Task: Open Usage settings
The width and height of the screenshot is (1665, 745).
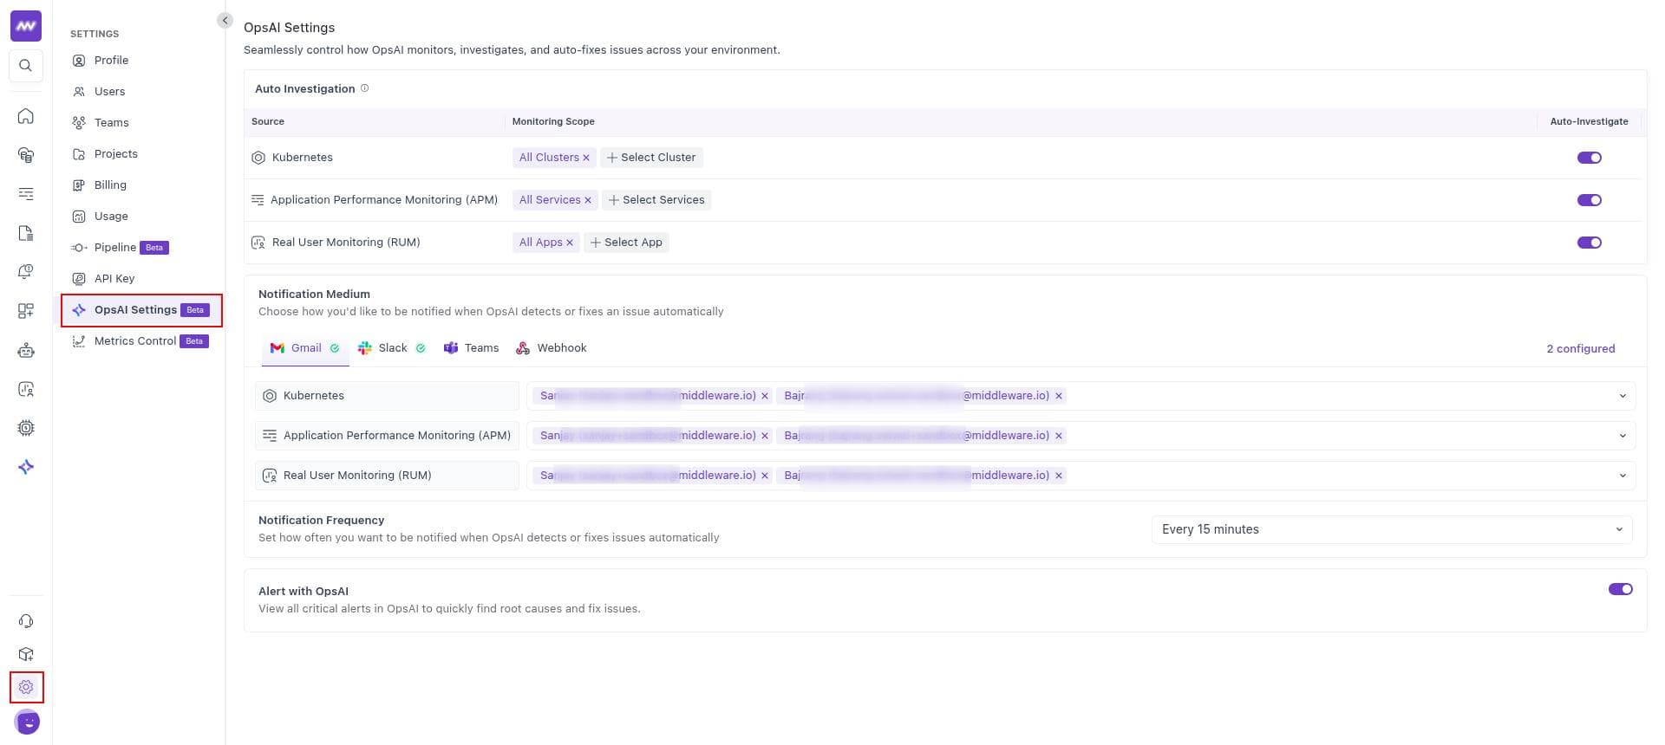Action: [111, 217]
